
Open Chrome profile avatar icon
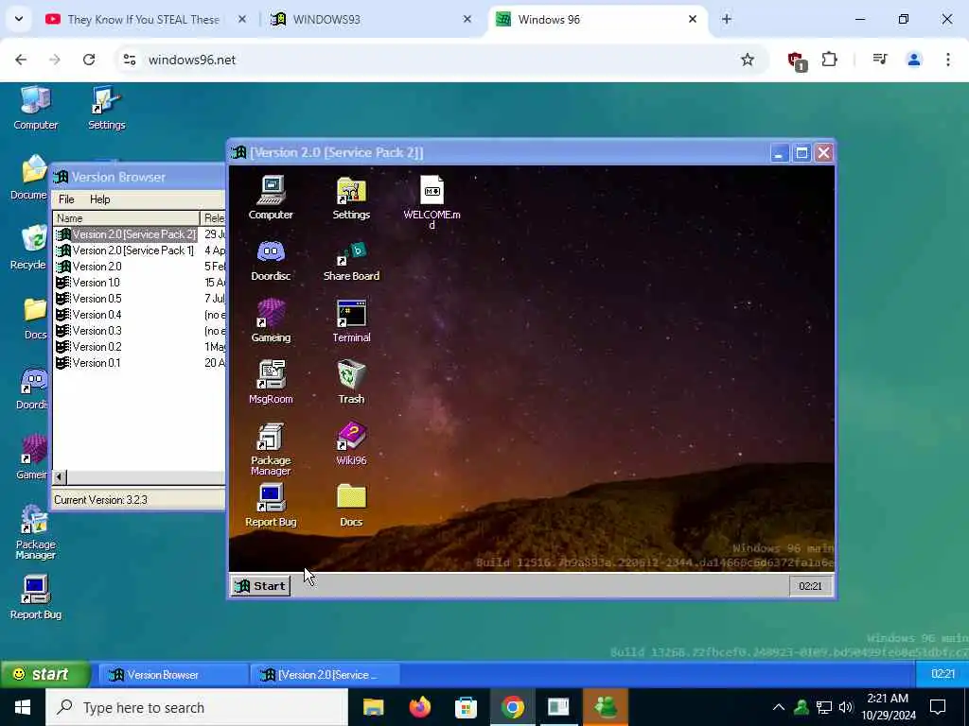[x=914, y=60]
